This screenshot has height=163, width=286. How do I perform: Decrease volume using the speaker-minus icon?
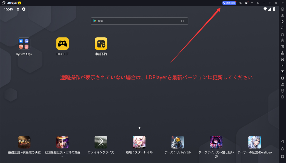click(x=282, y=28)
